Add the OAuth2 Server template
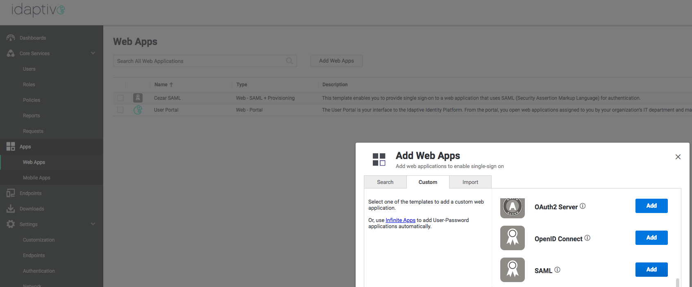 tap(651, 206)
